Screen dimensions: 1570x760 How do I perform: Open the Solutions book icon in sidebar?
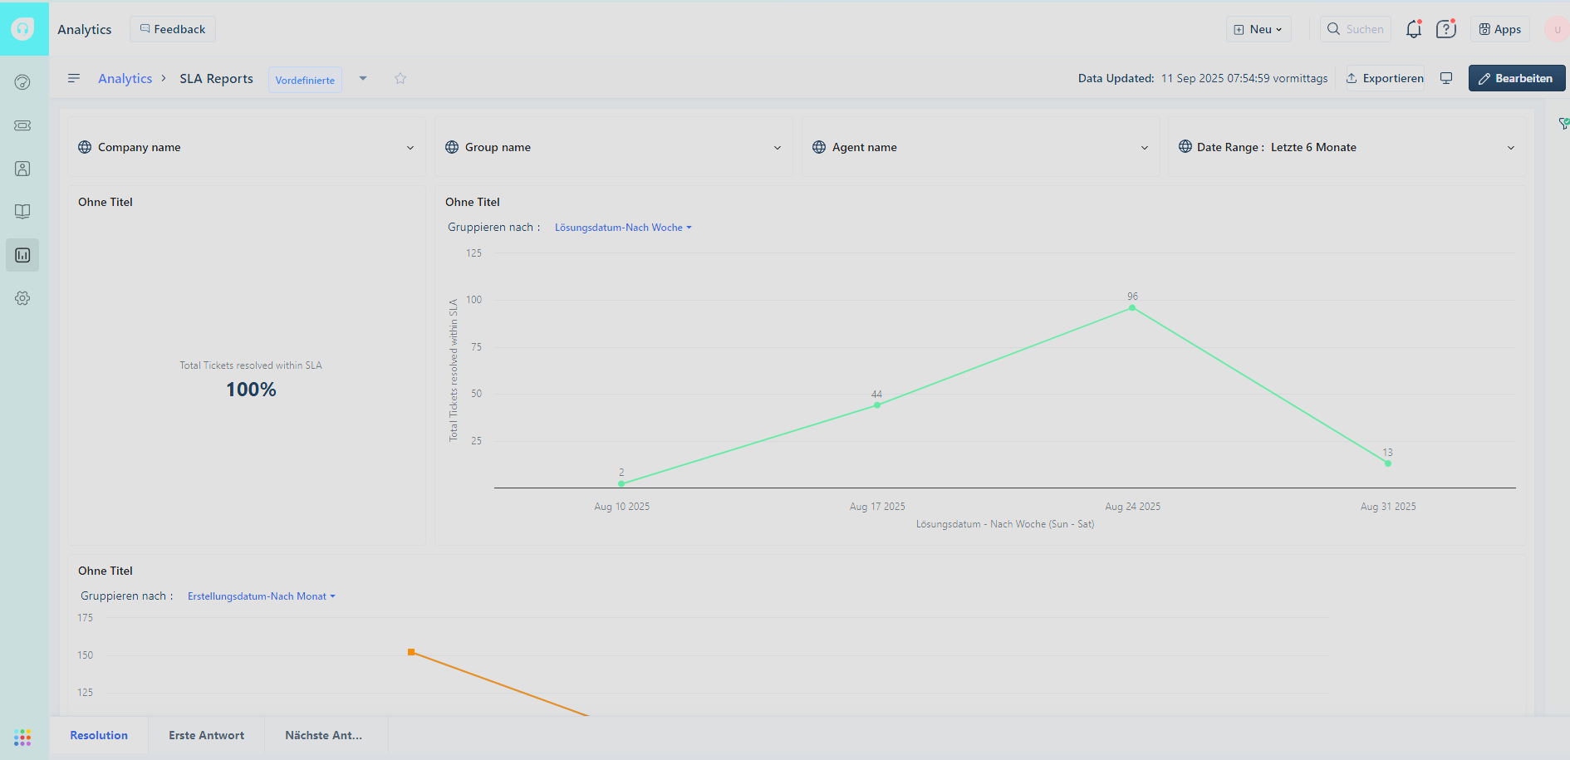tap(22, 212)
